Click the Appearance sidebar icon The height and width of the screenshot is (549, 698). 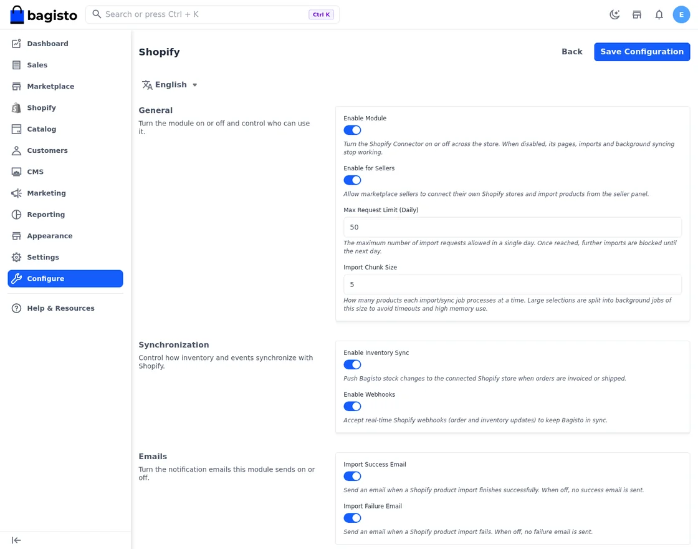click(16, 236)
